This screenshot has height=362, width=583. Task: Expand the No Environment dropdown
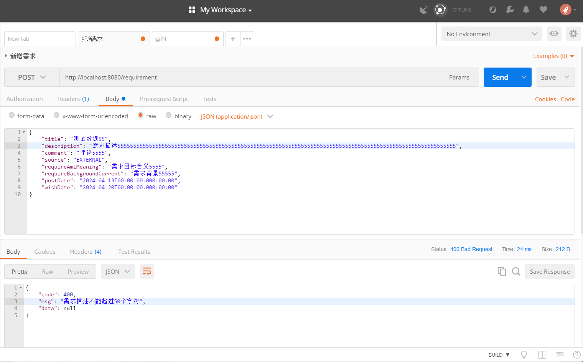tap(491, 34)
